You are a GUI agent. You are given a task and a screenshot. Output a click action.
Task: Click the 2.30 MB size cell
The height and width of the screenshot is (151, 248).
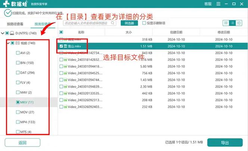146,86
